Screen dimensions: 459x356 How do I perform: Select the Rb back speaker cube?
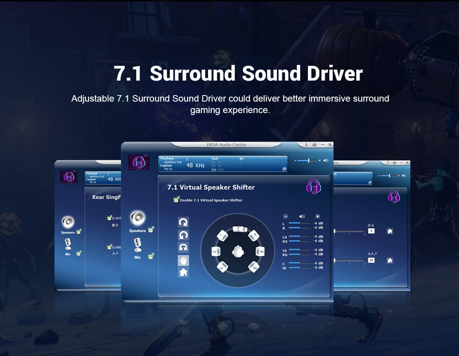[254, 267]
